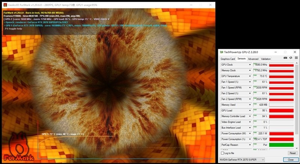Click FurMark GPU temperature graph label
Viewport: 300px width, 164px height.
coord(63,134)
